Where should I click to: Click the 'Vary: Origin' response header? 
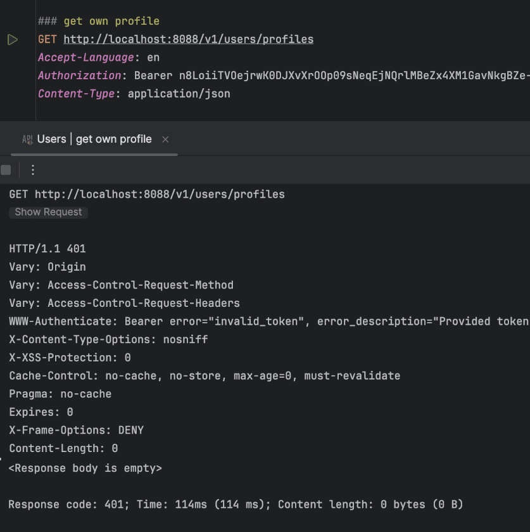coord(47,267)
